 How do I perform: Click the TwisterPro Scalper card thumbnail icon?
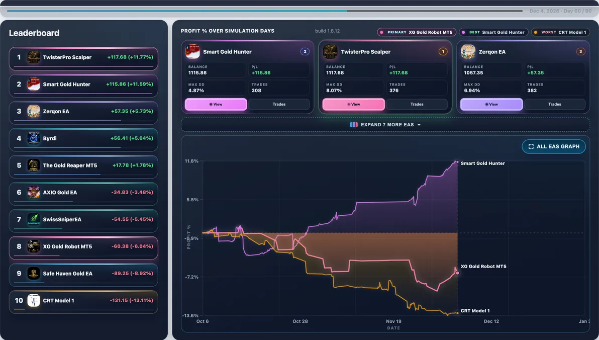coord(330,52)
